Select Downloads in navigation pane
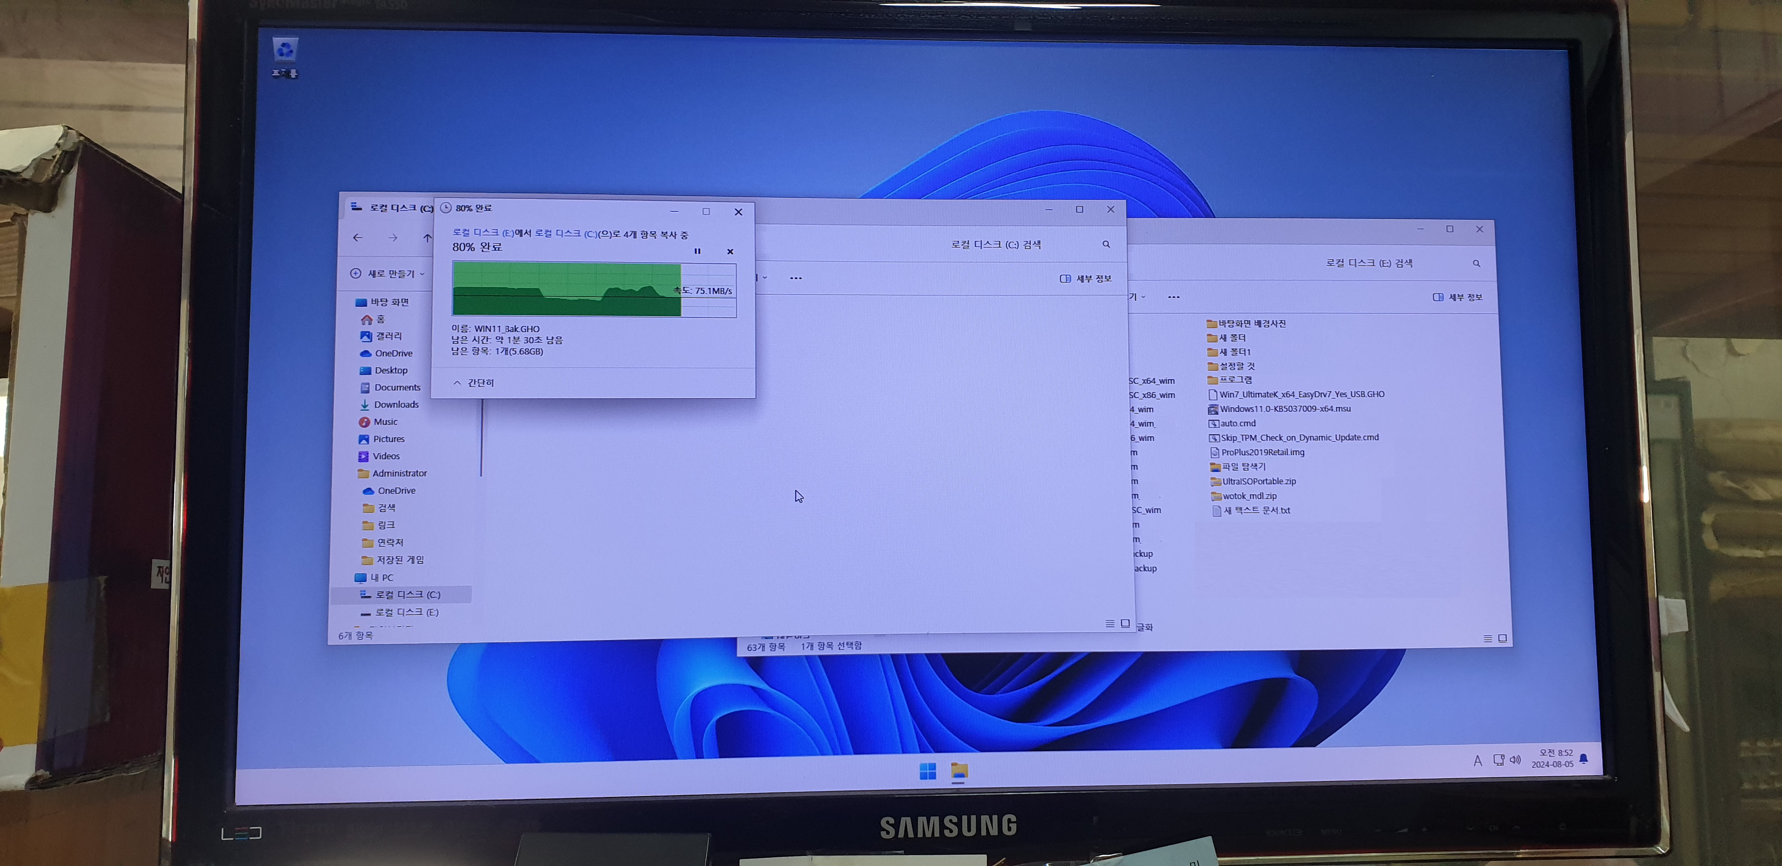The width and height of the screenshot is (1782, 866). coord(396,405)
